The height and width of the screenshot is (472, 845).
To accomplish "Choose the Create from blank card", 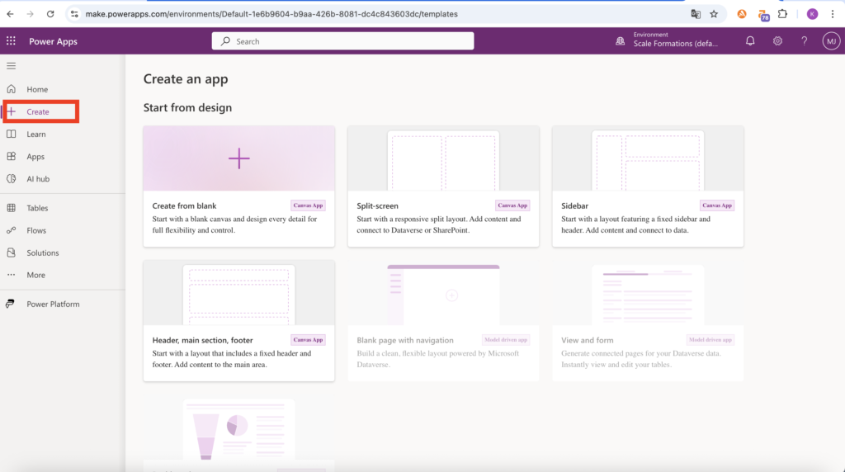I will [x=238, y=186].
